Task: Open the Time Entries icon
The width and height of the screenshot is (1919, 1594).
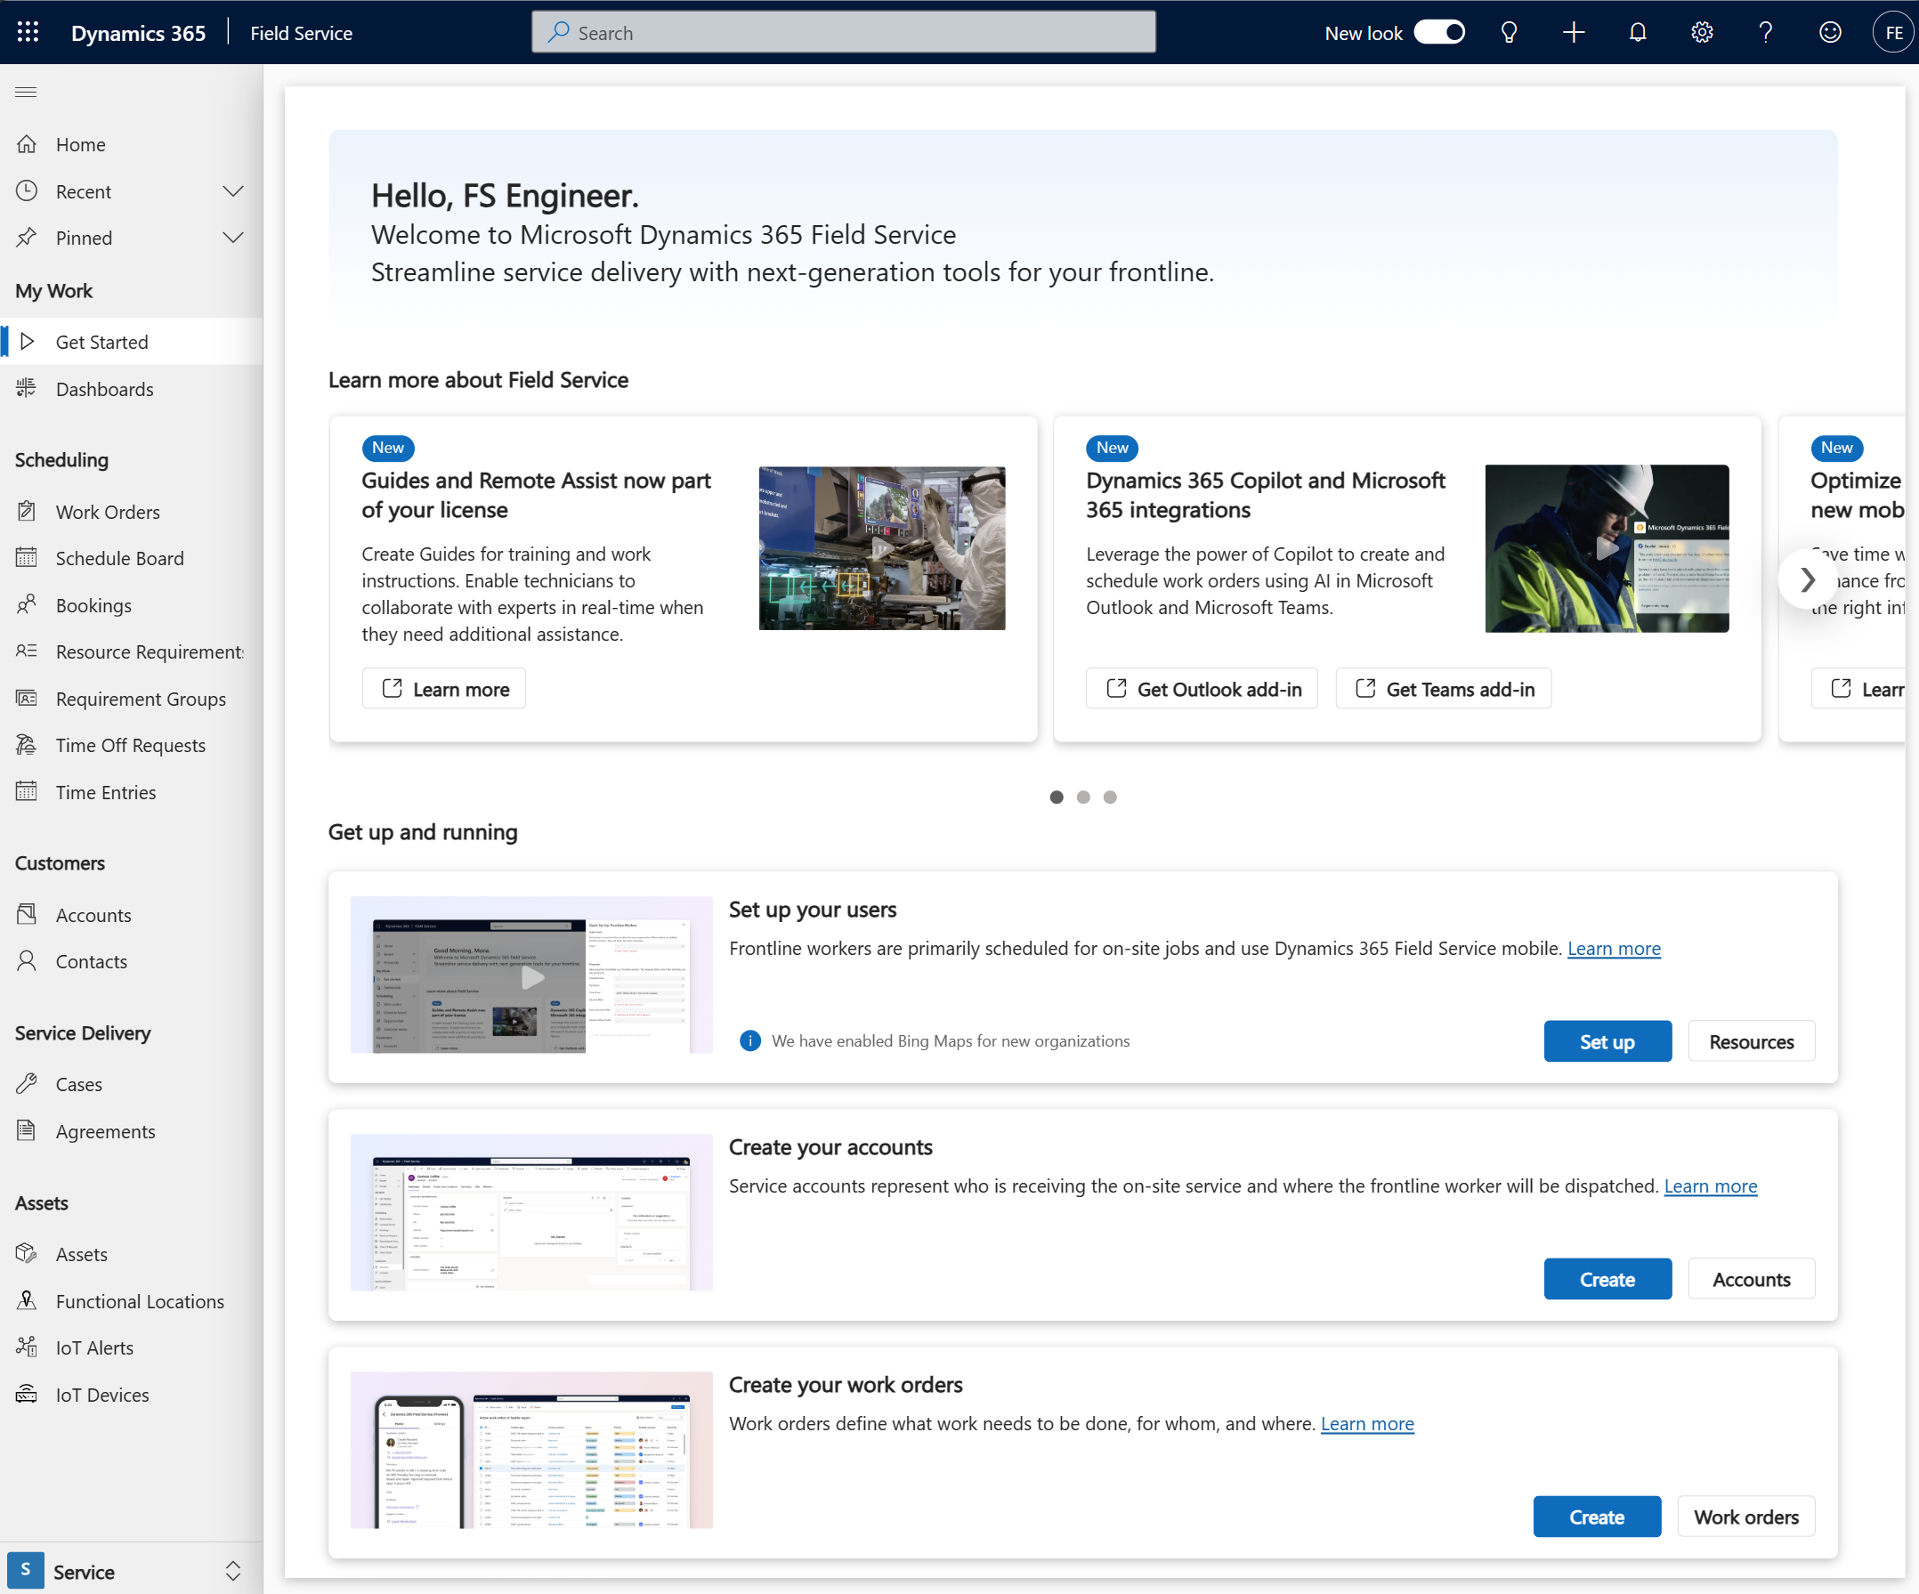Action: [x=28, y=790]
